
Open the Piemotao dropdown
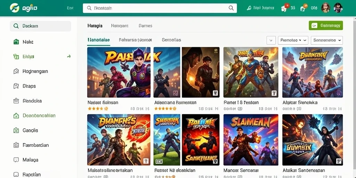293,40
